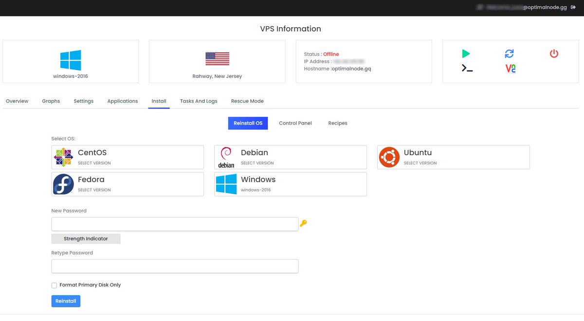The height and width of the screenshot is (321, 584).
Task: Click the password Strength Indicator bar
Action: point(86,238)
